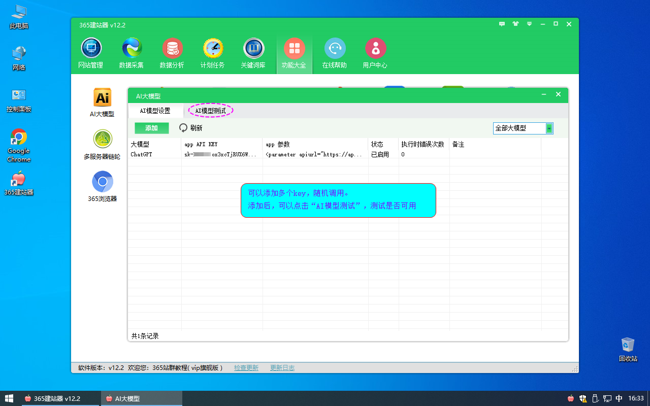Click the network tray icon
650x406 pixels.
coord(607,398)
